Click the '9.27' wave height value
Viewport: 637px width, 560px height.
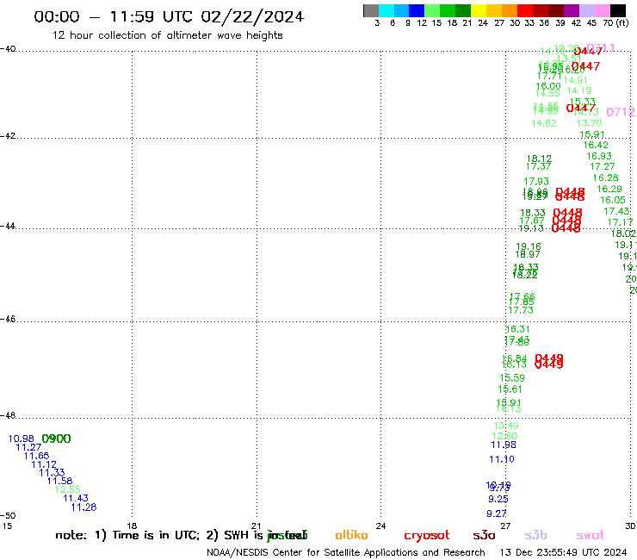coord(497,513)
